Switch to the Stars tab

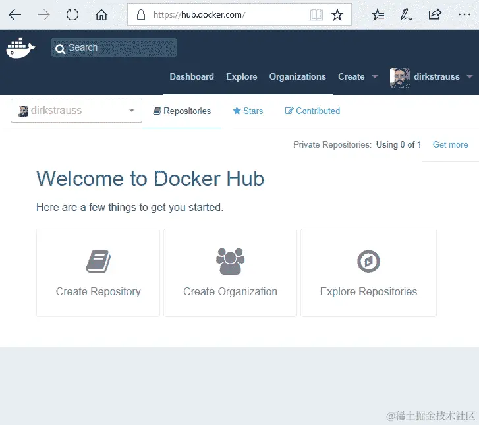click(x=248, y=111)
